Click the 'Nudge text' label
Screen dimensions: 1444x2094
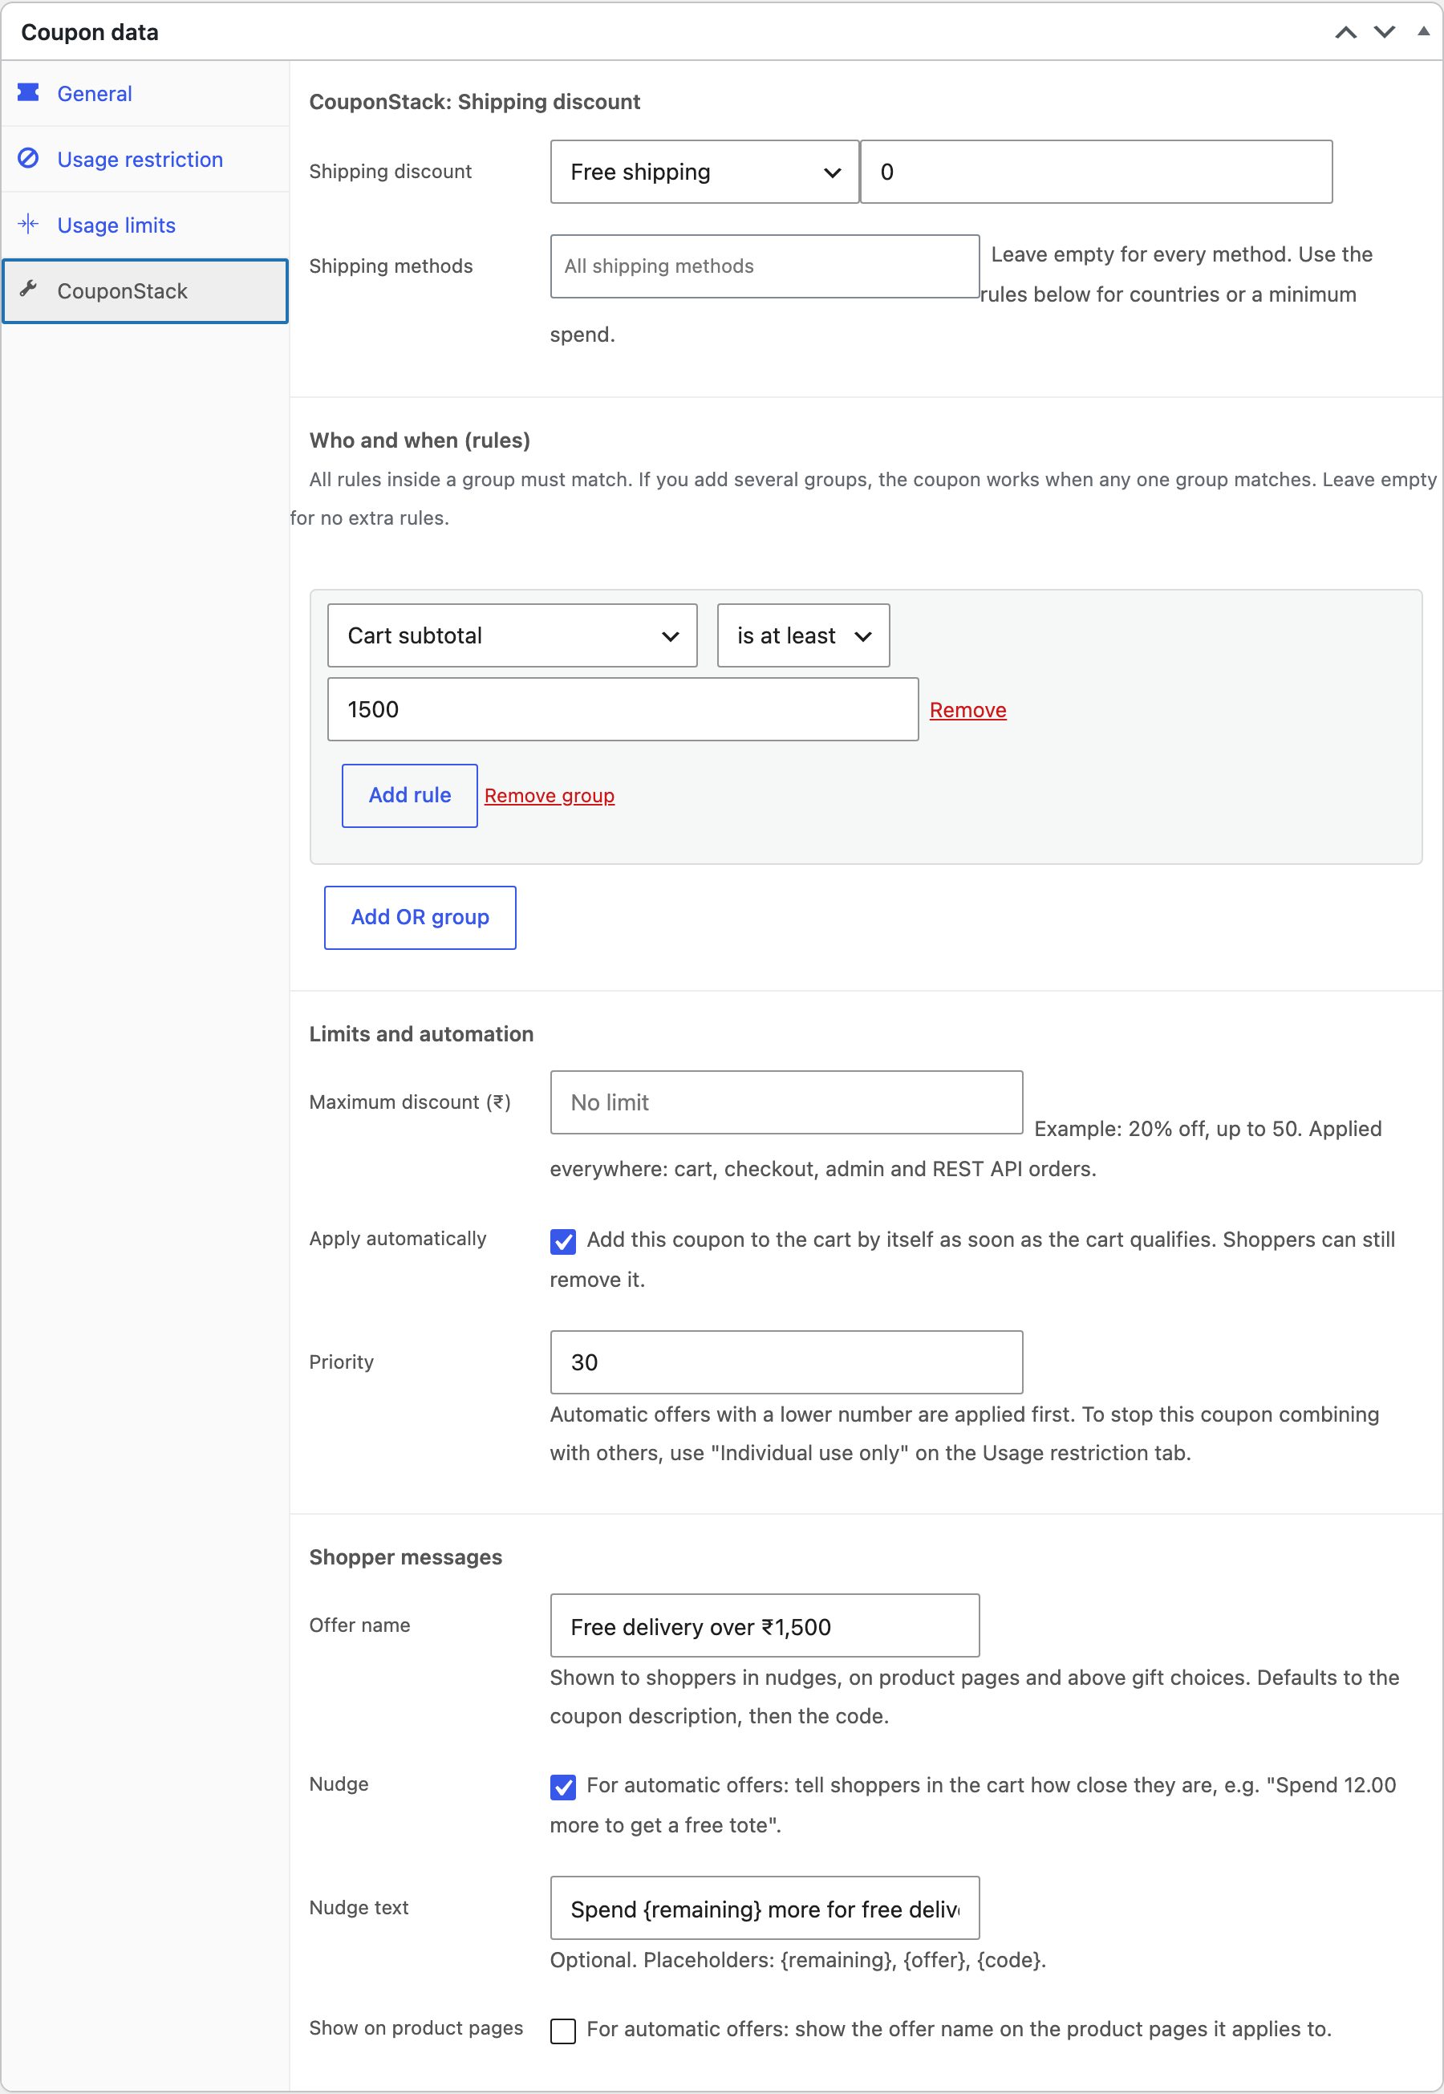tap(359, 1908)
